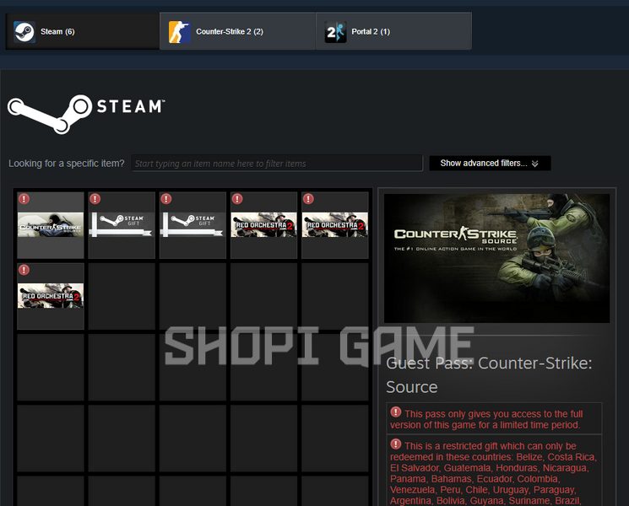629x506 pixels.
Task: Click the restricted gift countries warning text
Action: point(493,473)
